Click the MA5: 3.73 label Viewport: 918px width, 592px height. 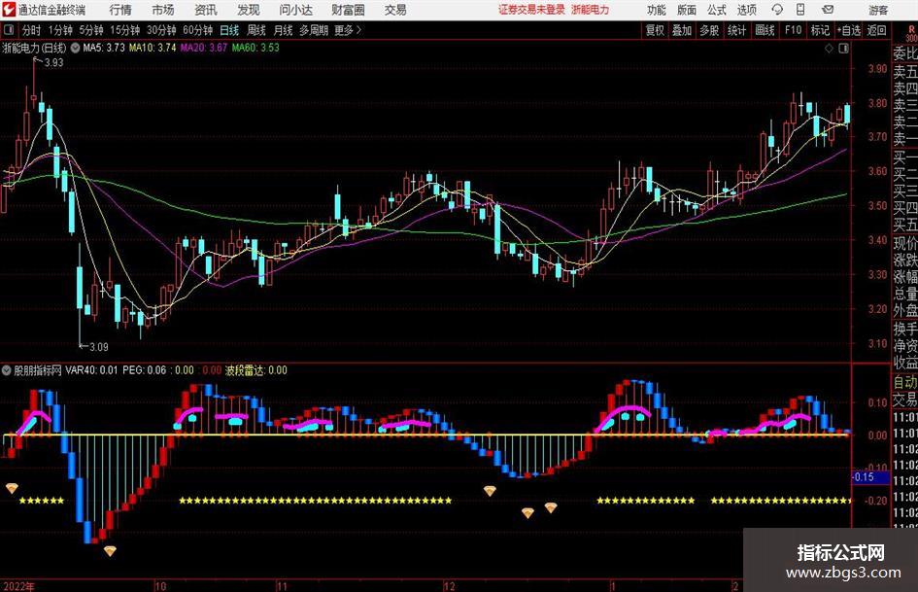click(x=104, y=48)
